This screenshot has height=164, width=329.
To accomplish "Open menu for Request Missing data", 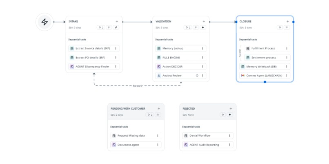I will [x=158, y=136].
